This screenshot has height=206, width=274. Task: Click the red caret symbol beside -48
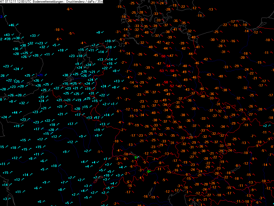pos(190,66)
